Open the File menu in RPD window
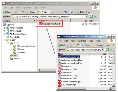 coord(5,8)
